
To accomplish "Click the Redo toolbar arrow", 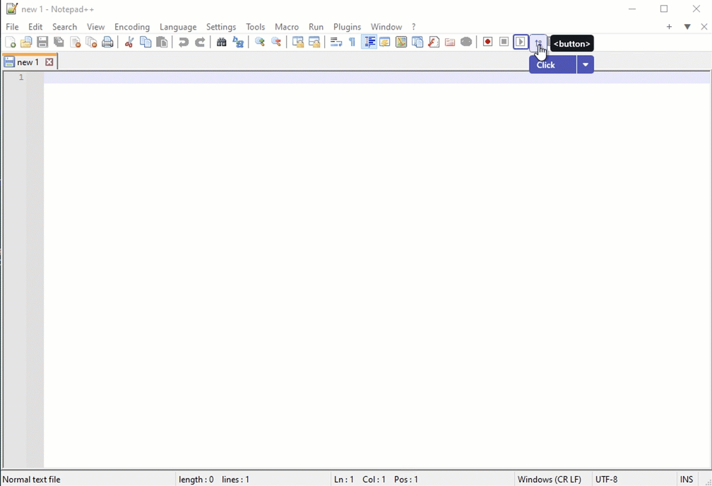I will (x=200, y=42).
